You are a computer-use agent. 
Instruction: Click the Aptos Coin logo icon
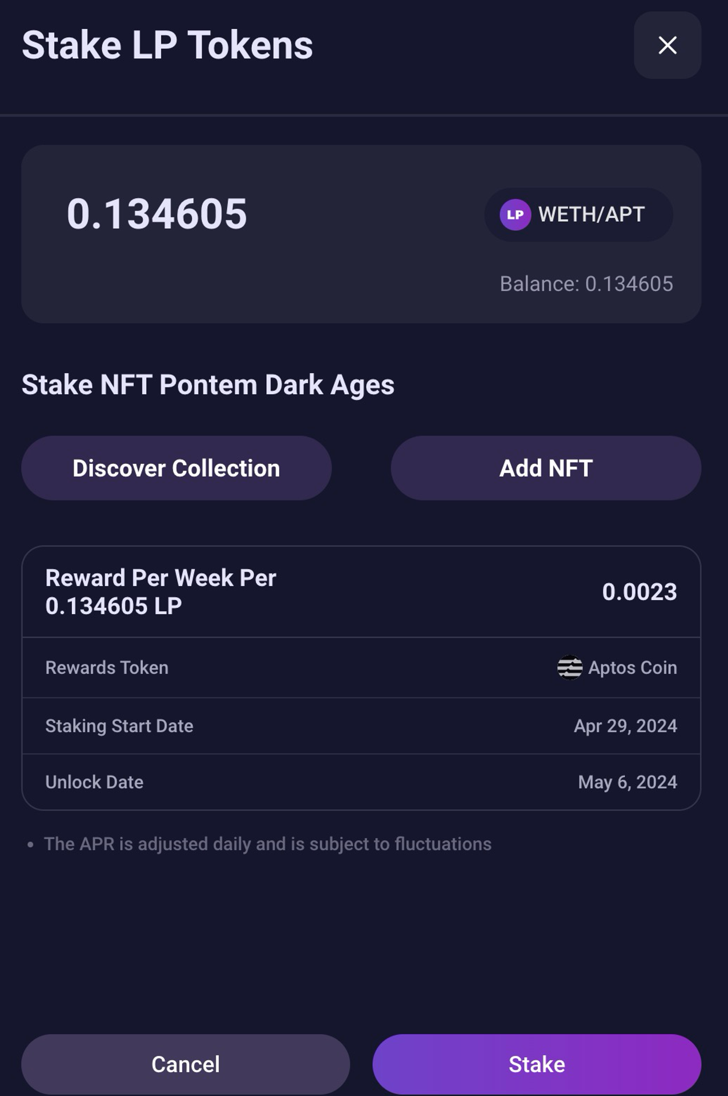click(569, 667)
